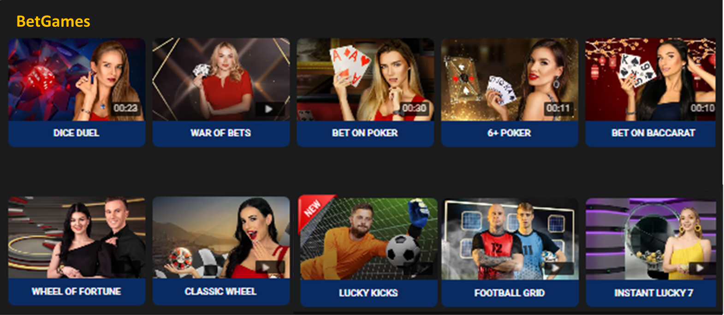Select the Bet on Poker label
Screen dimensions: 724x315
coord(365,133)
